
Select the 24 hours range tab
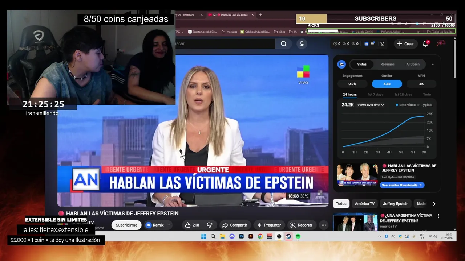click(350, 94)
